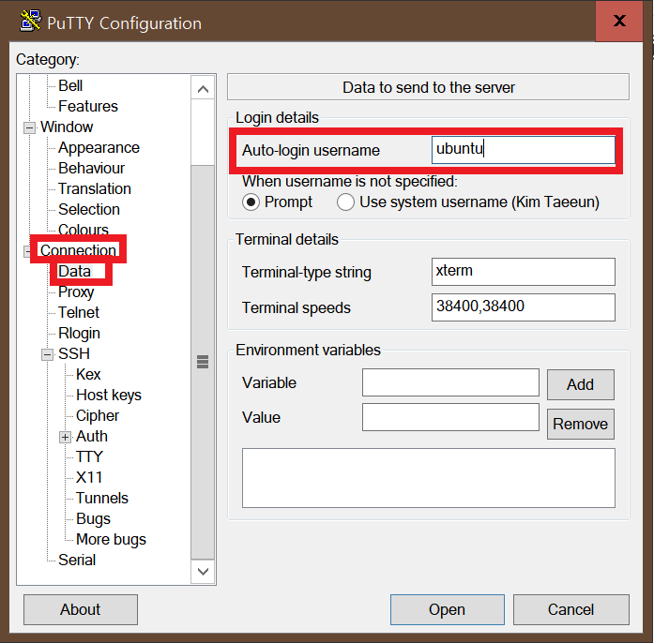Open Translation settings

94,188
